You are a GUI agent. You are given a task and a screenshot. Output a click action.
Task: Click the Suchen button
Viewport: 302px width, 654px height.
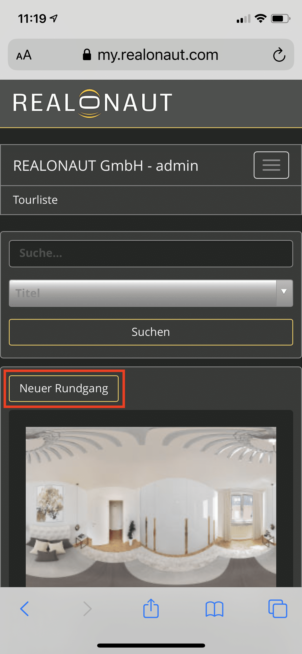(x=151, y=332)
